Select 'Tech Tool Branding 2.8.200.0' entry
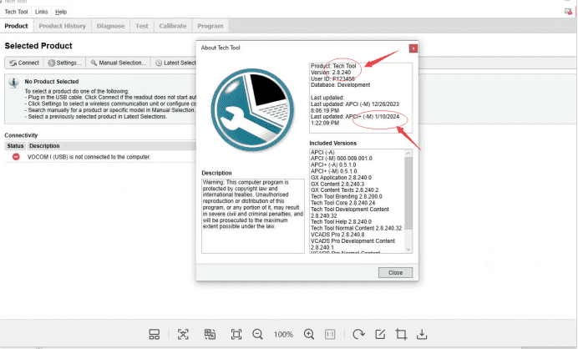The height and width of the screenshot is (349, 578). coord(346,196)
